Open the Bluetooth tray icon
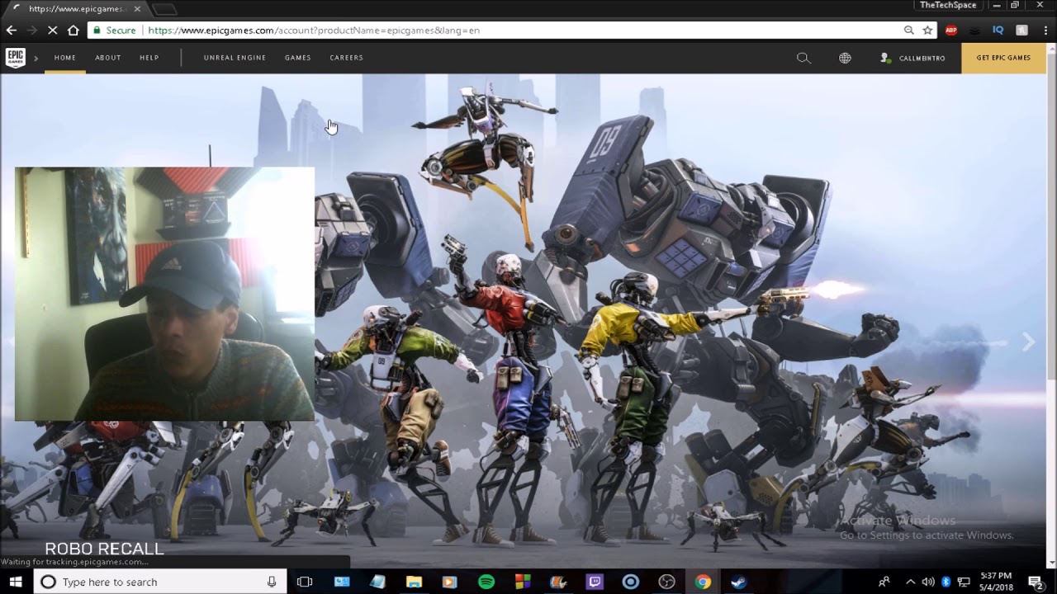The height and width of the screenshot is (594, 1057). tap(946, 582)
